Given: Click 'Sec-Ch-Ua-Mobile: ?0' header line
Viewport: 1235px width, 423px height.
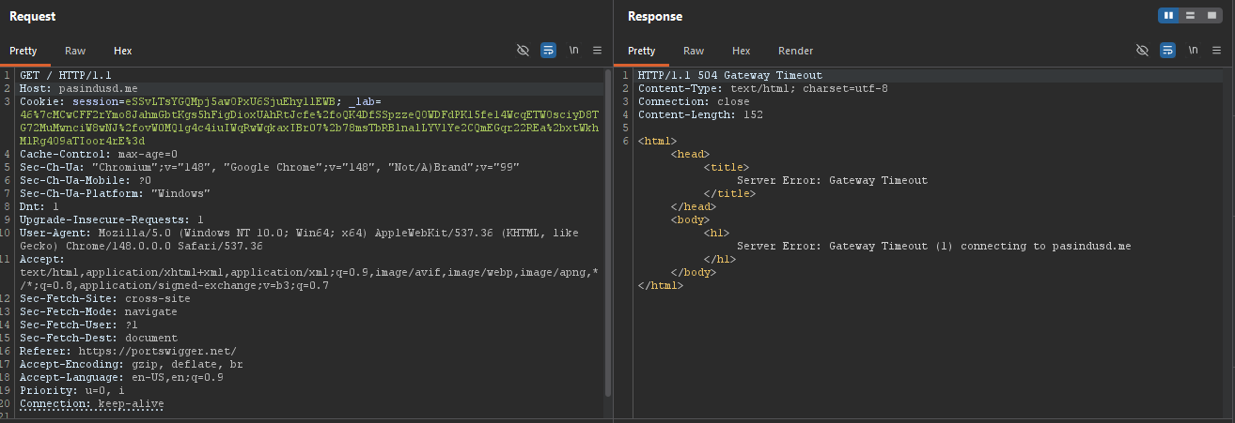Looking at the screenshot, I should pos(85,180).
